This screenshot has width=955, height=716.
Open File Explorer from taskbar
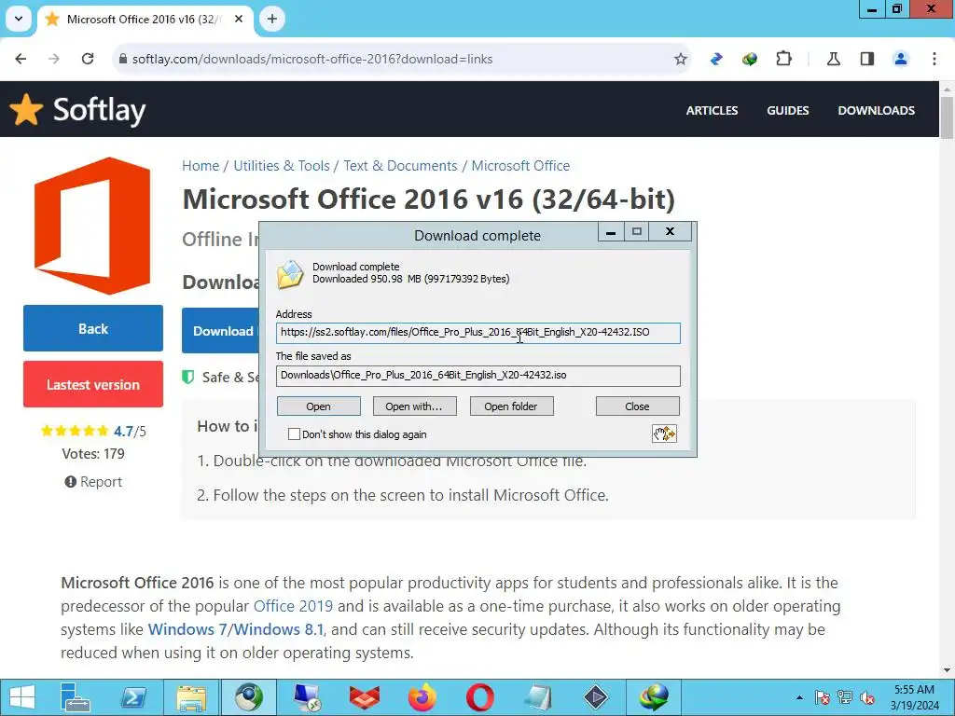click(x=191, y=697)
